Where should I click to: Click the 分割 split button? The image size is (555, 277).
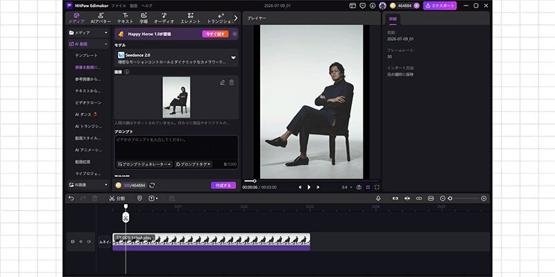(x=117, y=199)
